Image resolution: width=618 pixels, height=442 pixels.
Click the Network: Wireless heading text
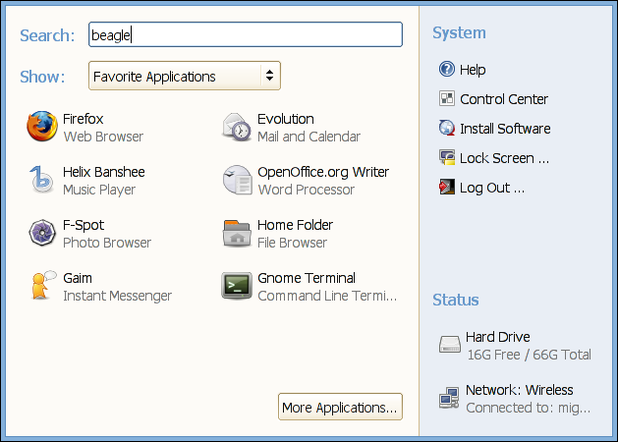[520, 390]
